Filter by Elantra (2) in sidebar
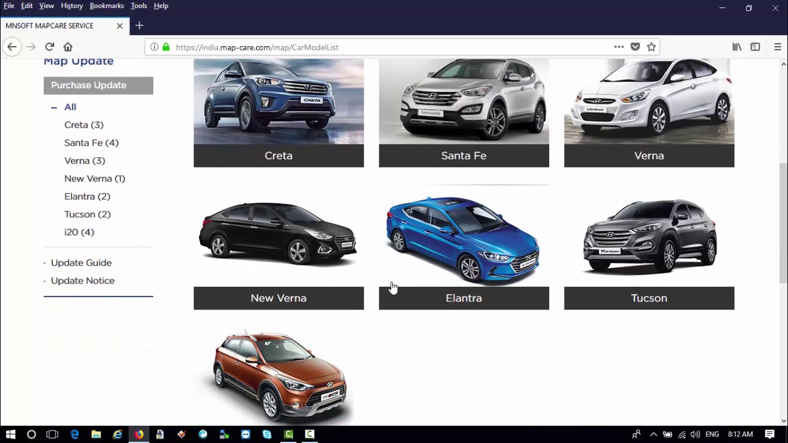This screenshot has width=788, height=443. [87, 196]
